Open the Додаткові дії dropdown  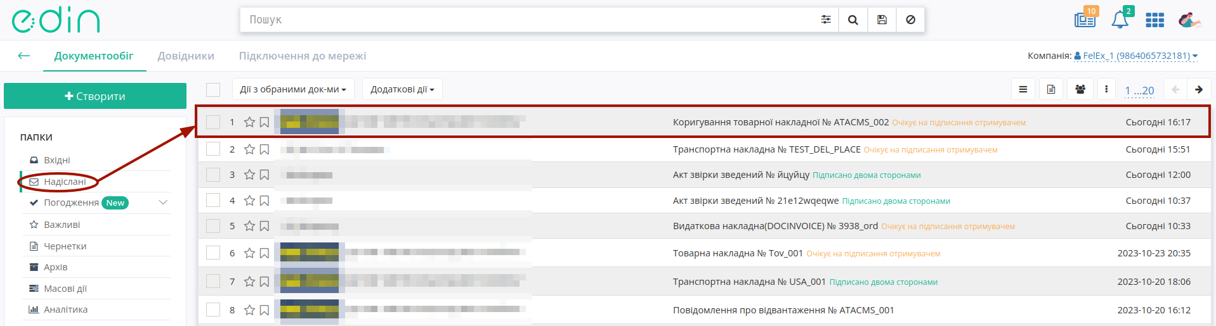[402, 89]
